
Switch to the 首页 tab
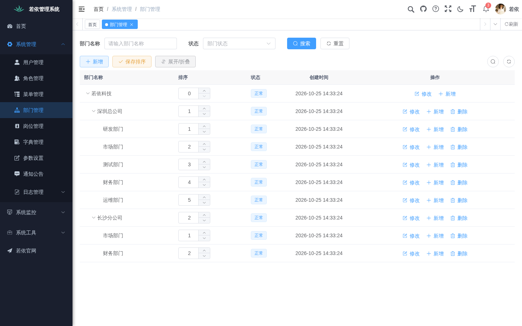92,24
